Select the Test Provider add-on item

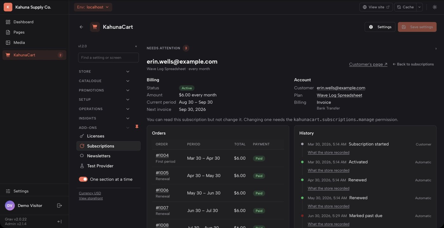point(108,166)
